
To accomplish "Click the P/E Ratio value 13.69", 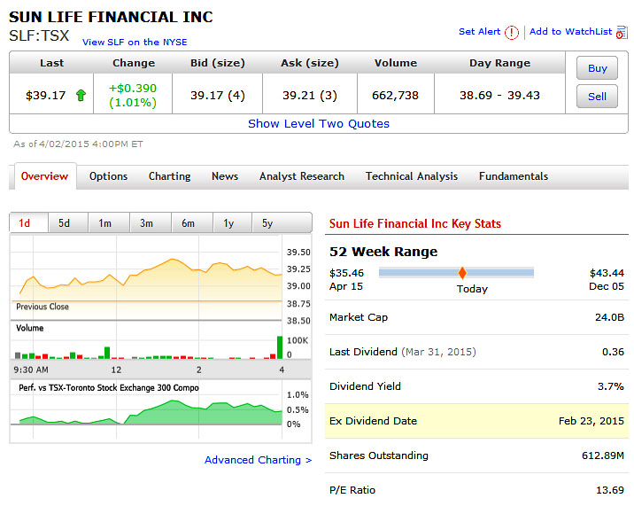I will pos(610,490).
